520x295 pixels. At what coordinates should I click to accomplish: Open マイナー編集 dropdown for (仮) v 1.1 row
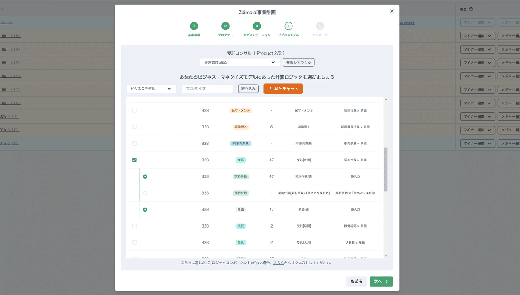coord(478,90)
